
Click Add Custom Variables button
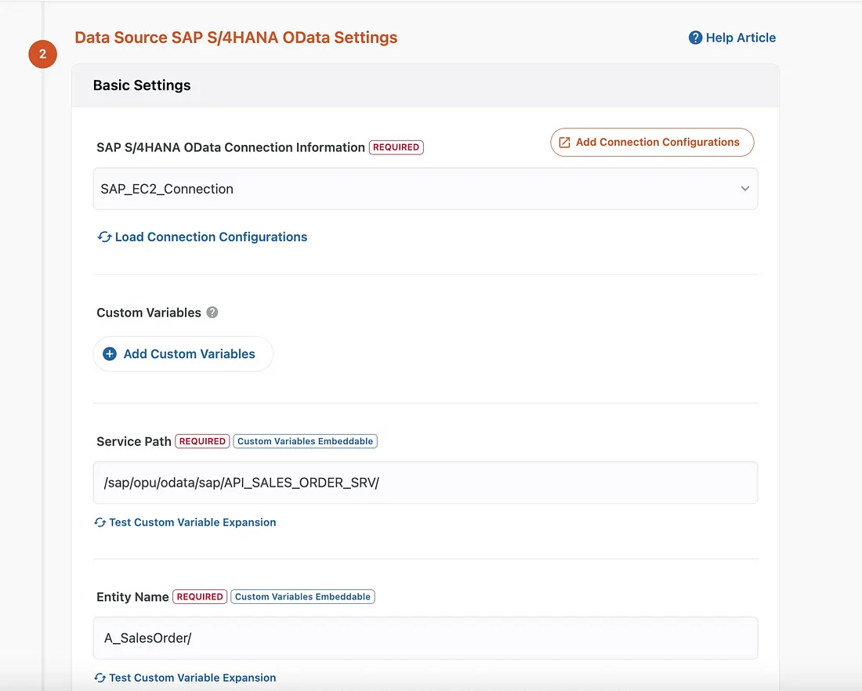(183, 354)
